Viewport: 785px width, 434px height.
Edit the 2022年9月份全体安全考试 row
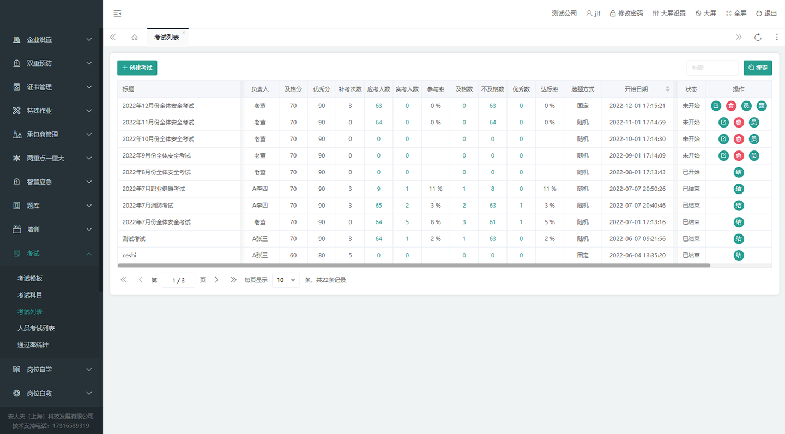(723, 156)
